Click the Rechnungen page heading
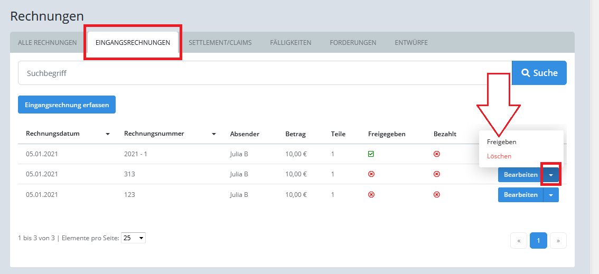Image resolution: width=599 pixels, height=274 pixels. point(47,16)
